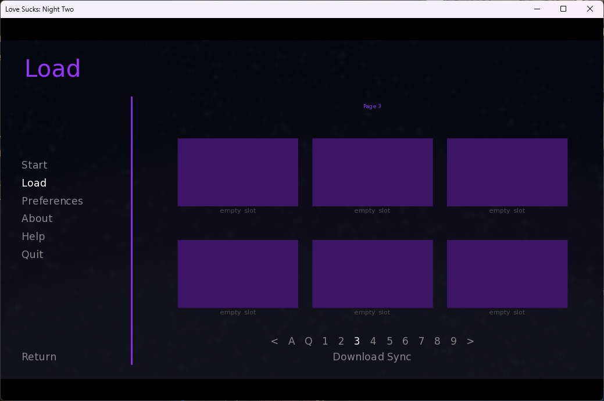Open the quick-save page Q
Image resolution: width=604 pixels, height=401 pixels.
click(x=309, y=341)
